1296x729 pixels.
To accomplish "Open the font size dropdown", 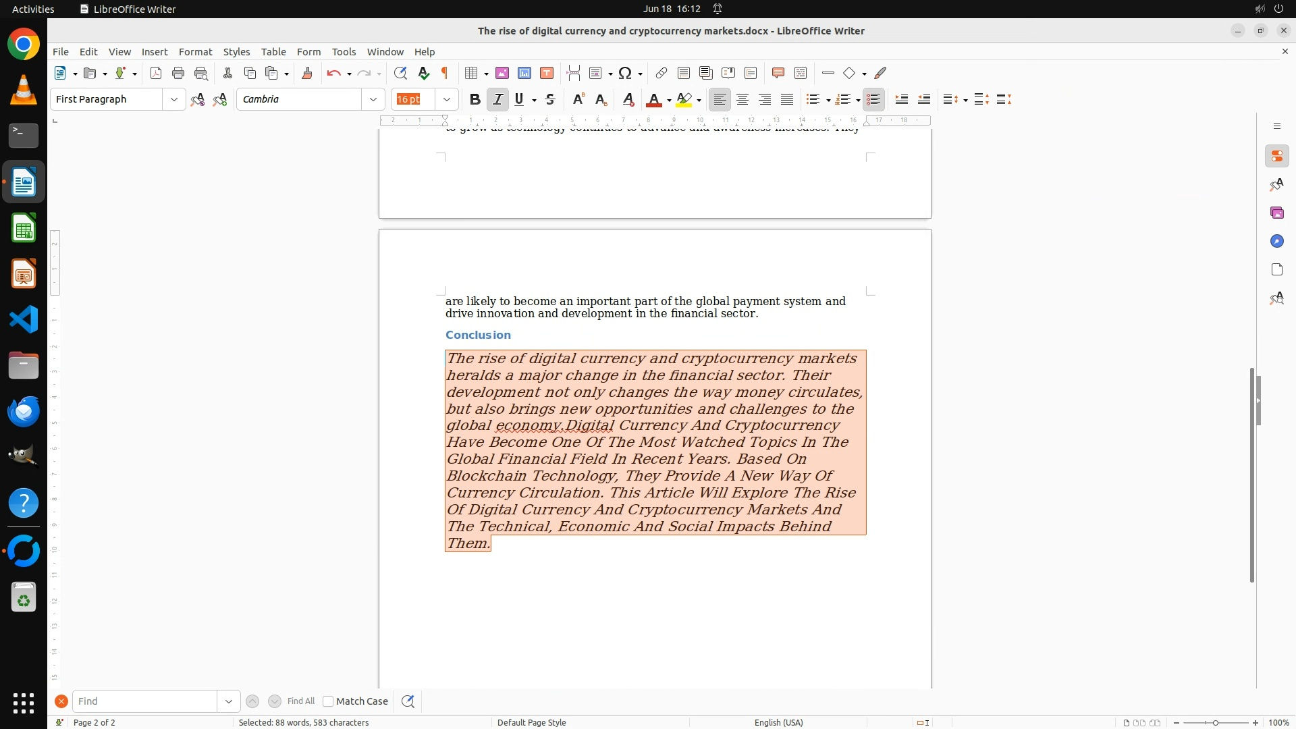I will [x=447, y=99].
